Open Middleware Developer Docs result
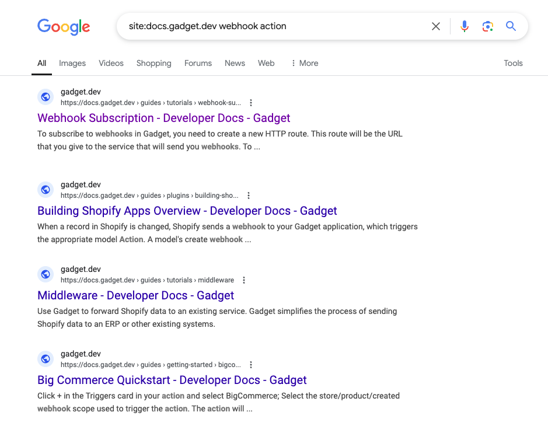The image size is (548, 426). pyautogui.click(x=135, y=296)
